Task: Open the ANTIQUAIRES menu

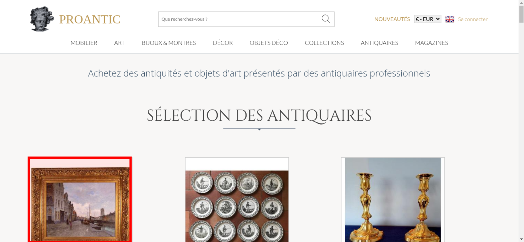Action: 379,43
